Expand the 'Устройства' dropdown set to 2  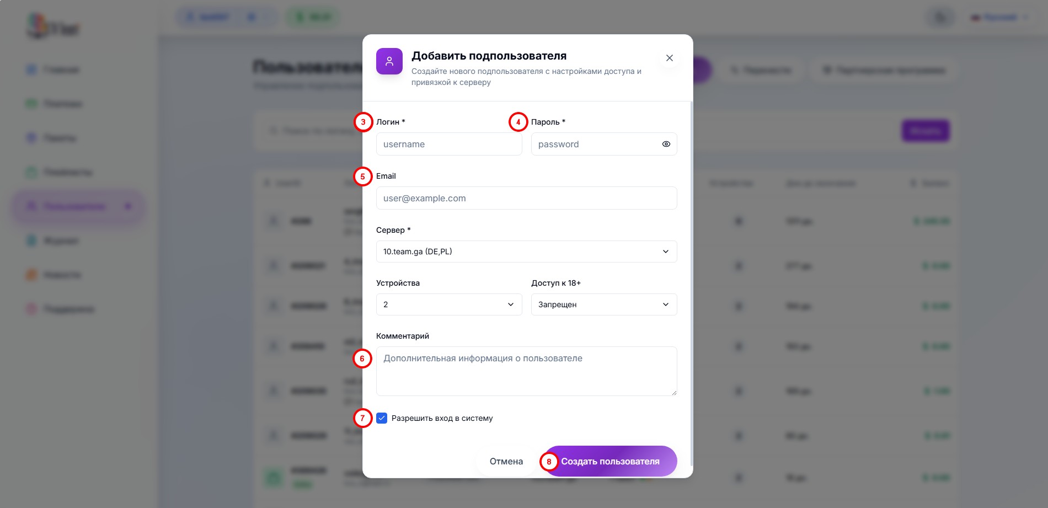coord(448,304)
